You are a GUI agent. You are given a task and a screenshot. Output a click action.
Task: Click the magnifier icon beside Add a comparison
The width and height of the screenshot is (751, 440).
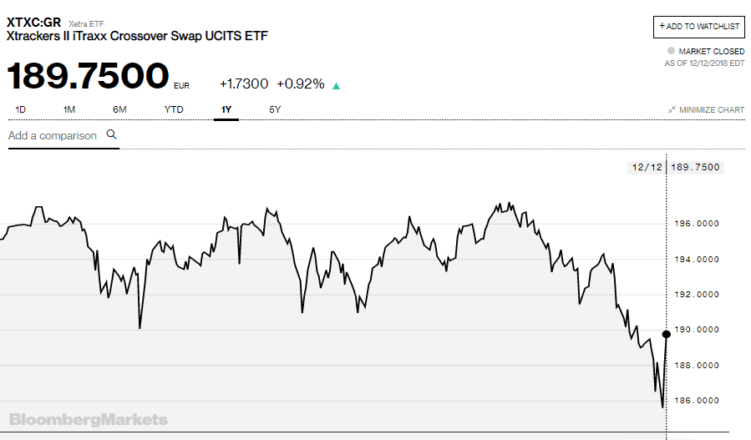(x=111, y=134)
